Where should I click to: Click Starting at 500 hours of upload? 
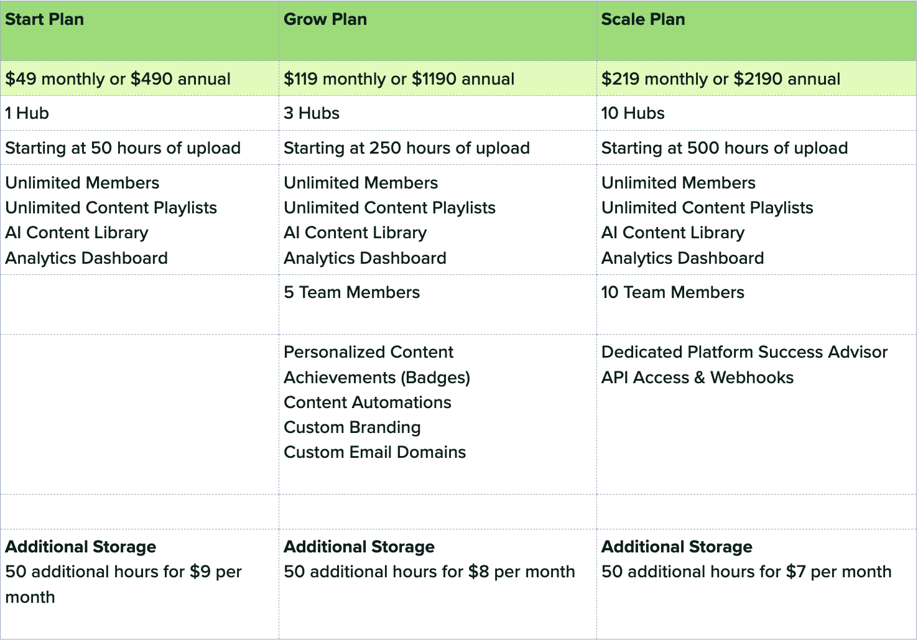point(725,148)
